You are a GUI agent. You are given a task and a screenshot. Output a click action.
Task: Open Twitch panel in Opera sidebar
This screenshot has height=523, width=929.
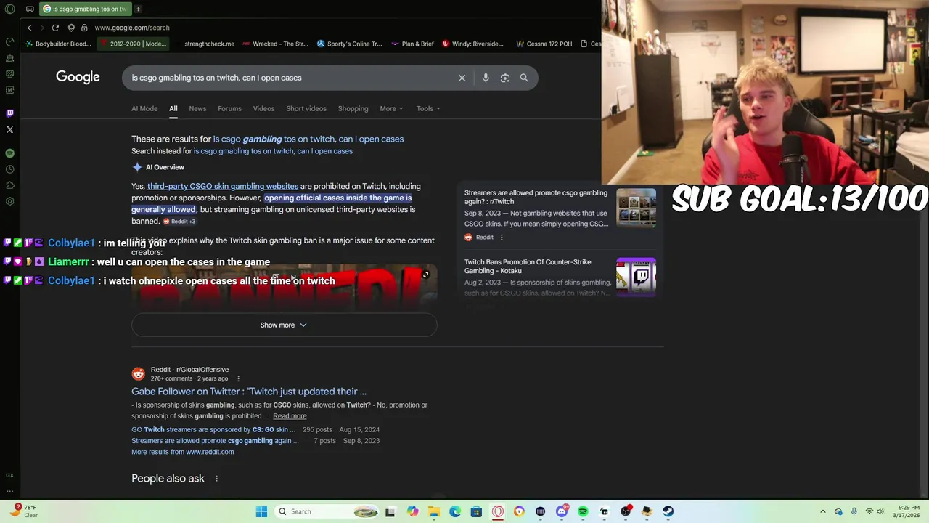point(9,113)
